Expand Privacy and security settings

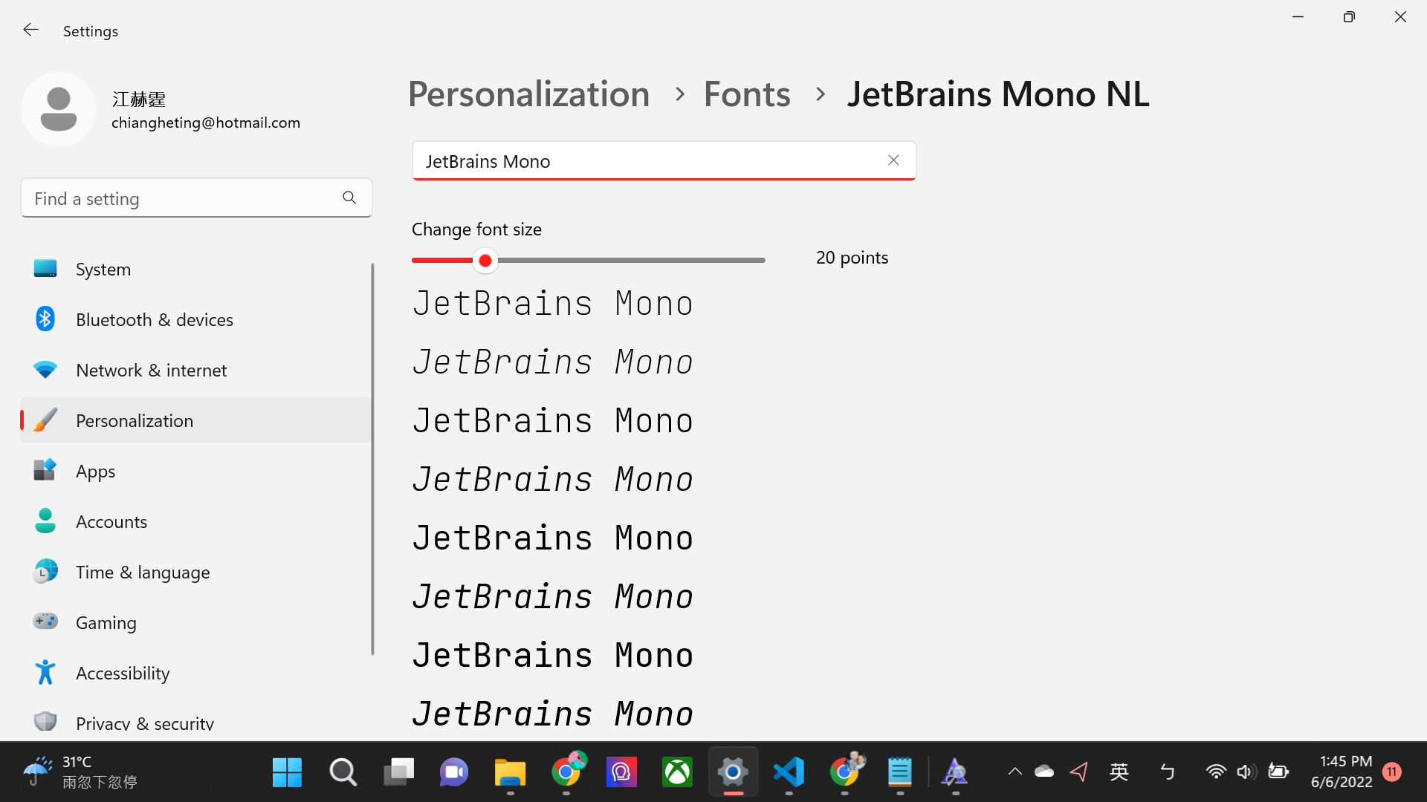pos(145,723)
